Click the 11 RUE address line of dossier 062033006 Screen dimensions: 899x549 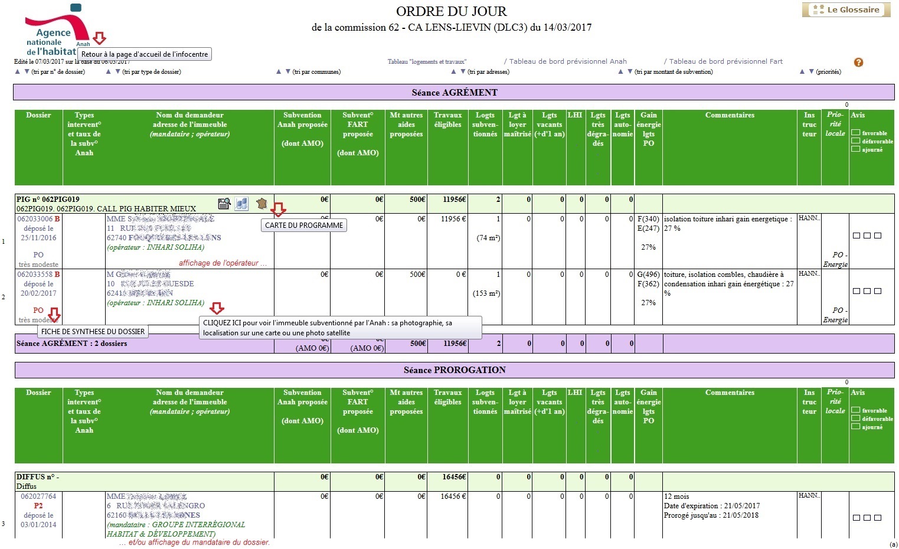tap(149, 228)
